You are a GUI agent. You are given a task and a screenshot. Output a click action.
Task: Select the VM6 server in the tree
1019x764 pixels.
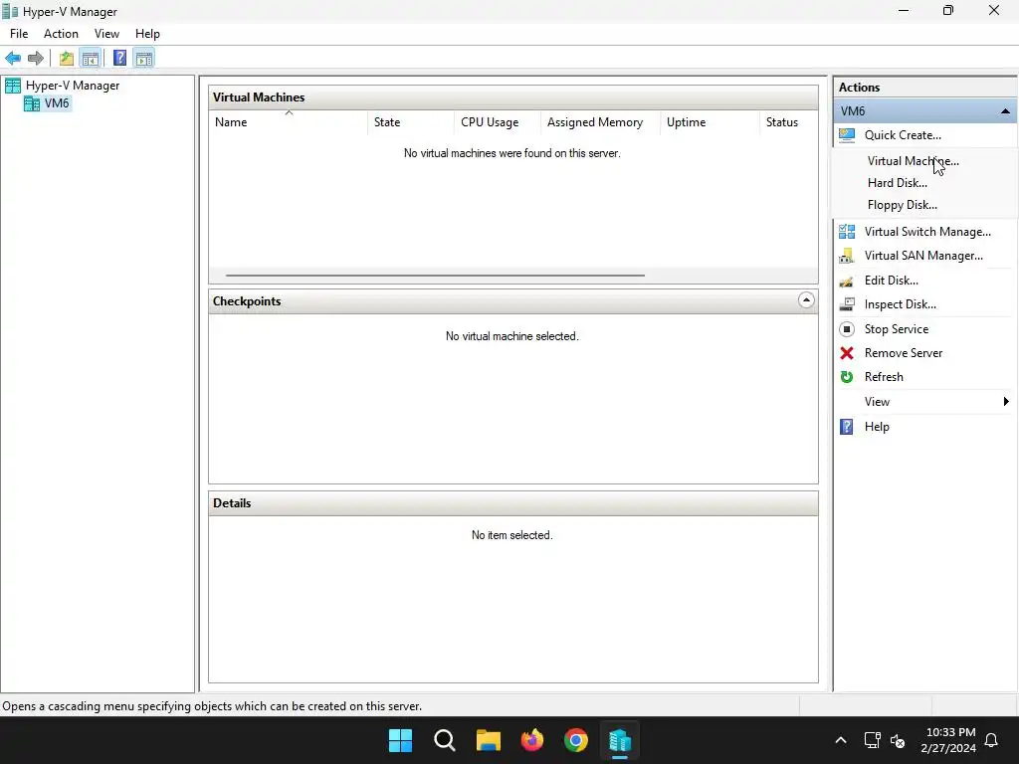point(57,103)
